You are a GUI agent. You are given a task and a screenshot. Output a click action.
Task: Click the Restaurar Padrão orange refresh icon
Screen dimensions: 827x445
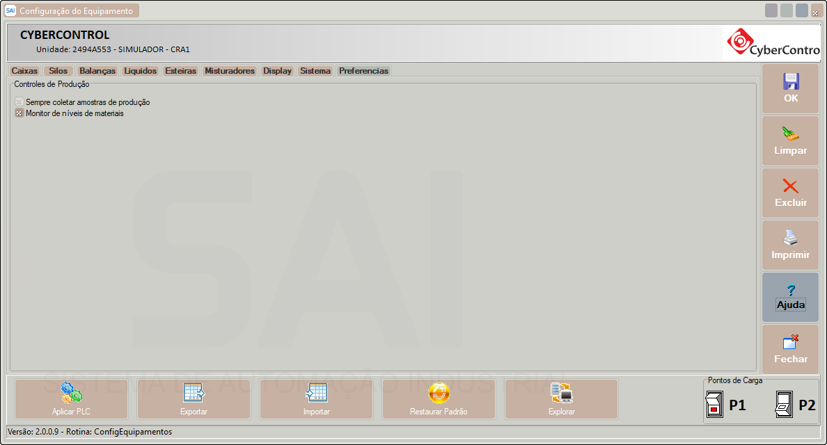tap(439, 394)
